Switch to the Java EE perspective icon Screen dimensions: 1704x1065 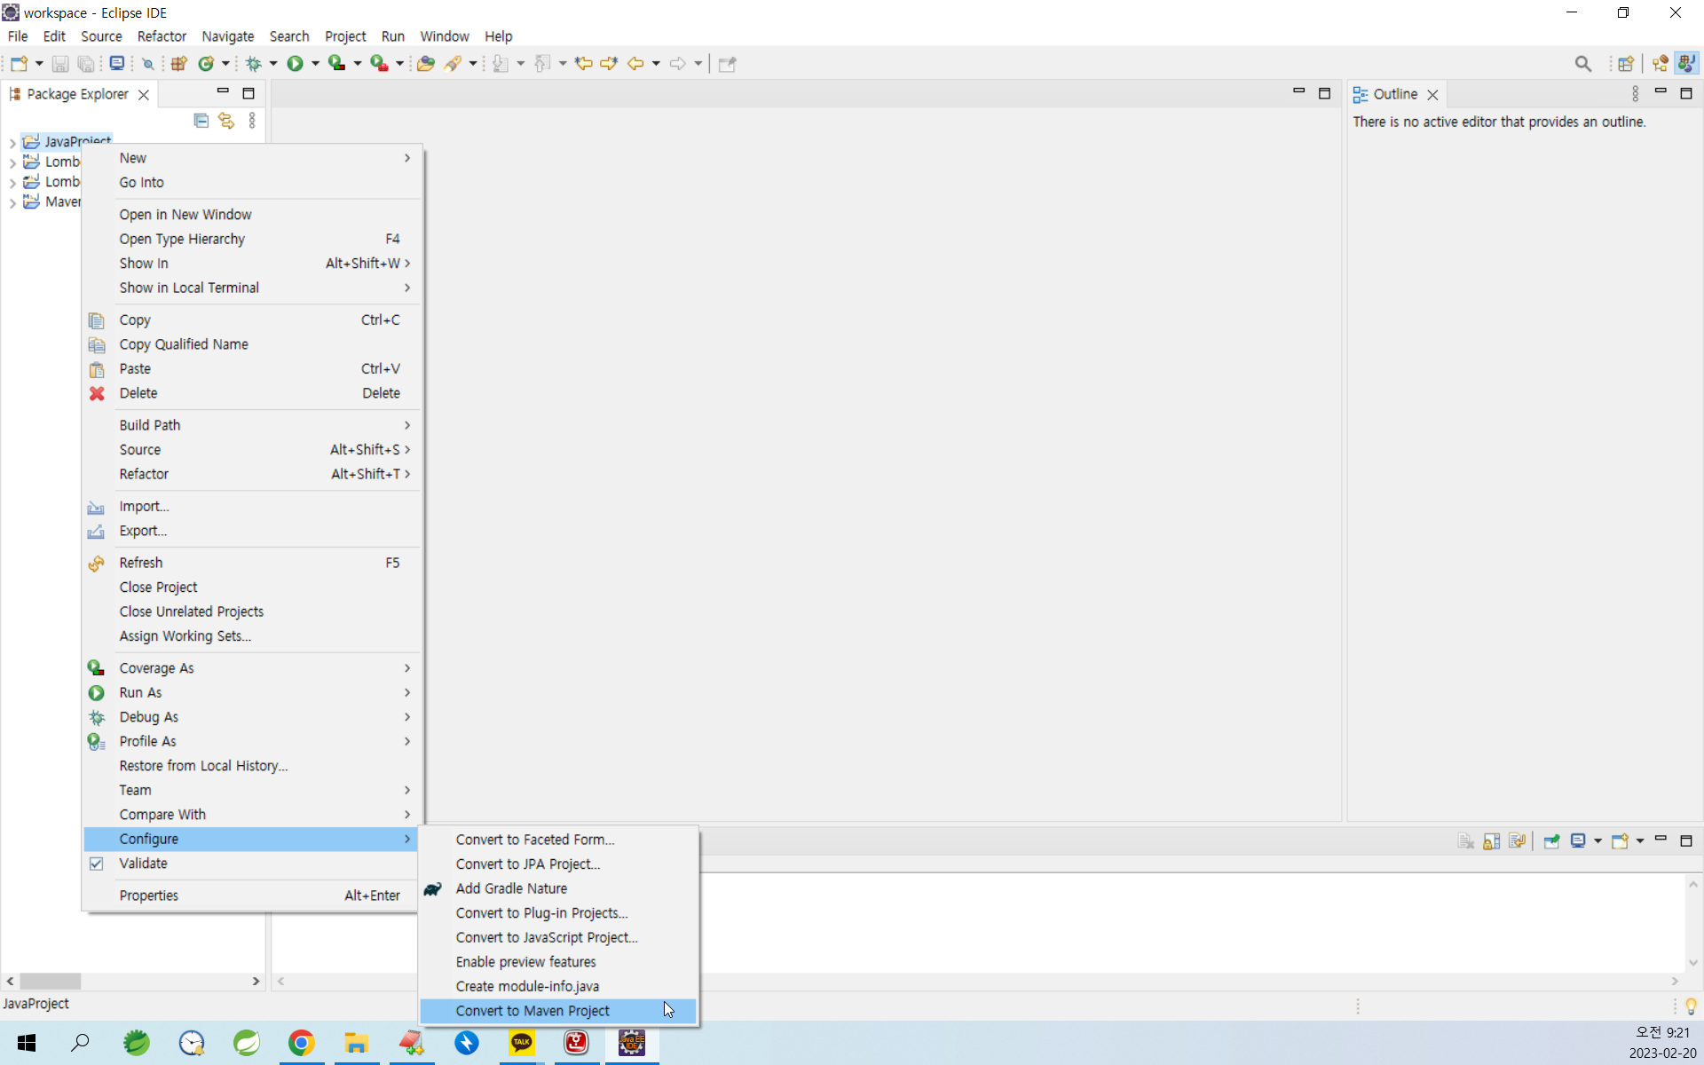point(1661,64)
